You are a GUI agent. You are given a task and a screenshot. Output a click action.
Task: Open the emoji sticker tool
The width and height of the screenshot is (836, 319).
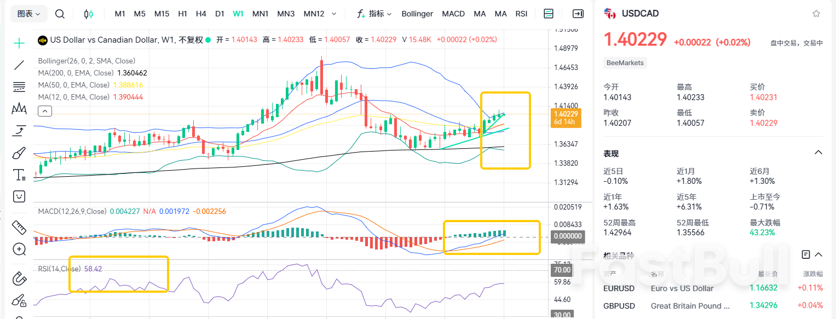[19, 196]
